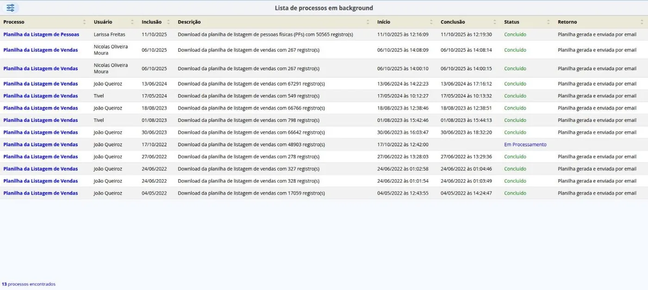The image size is (648, 290).
Task: Click conclusion time '04/05/2022 às 14:24:47'
Action: click(x=466, y=193)
